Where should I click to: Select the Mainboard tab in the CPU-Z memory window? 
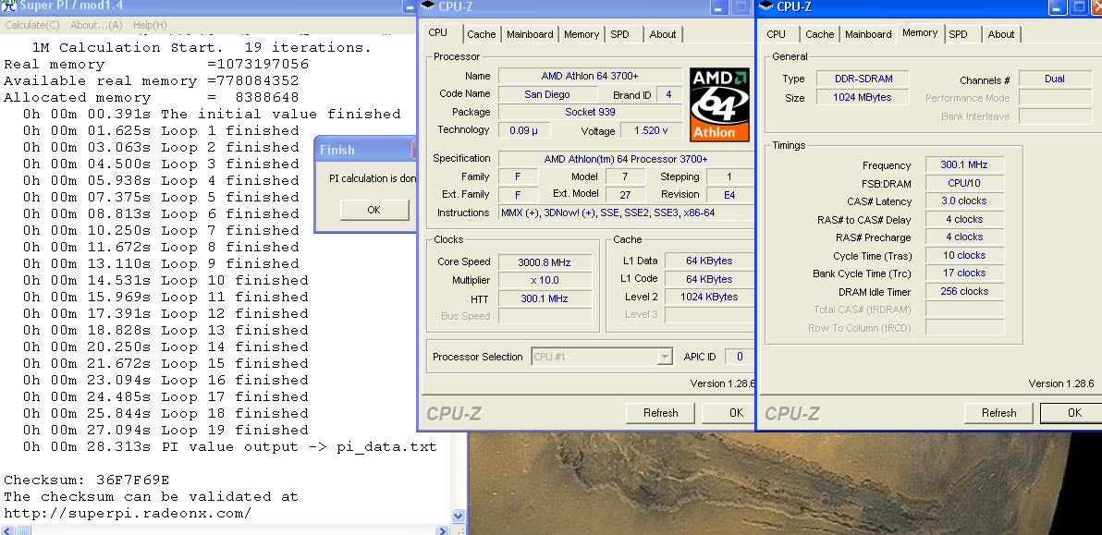[x=868, y=34]
